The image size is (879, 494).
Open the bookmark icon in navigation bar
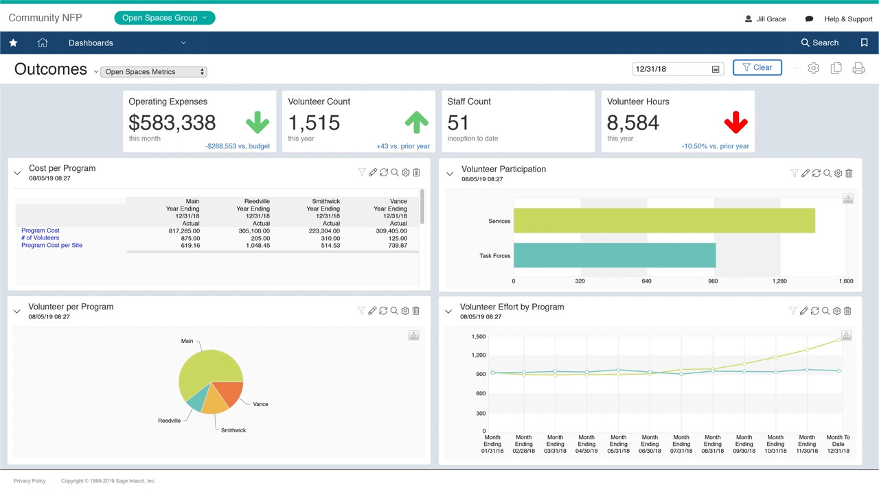coord(864,43)
